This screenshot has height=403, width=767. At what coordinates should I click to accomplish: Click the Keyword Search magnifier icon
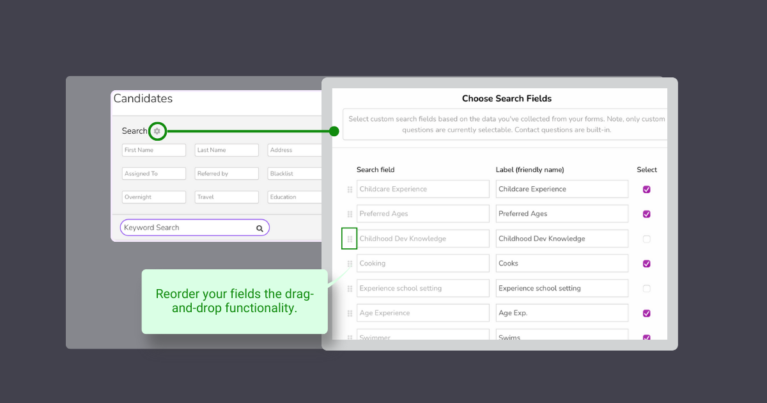click(260, 228)
